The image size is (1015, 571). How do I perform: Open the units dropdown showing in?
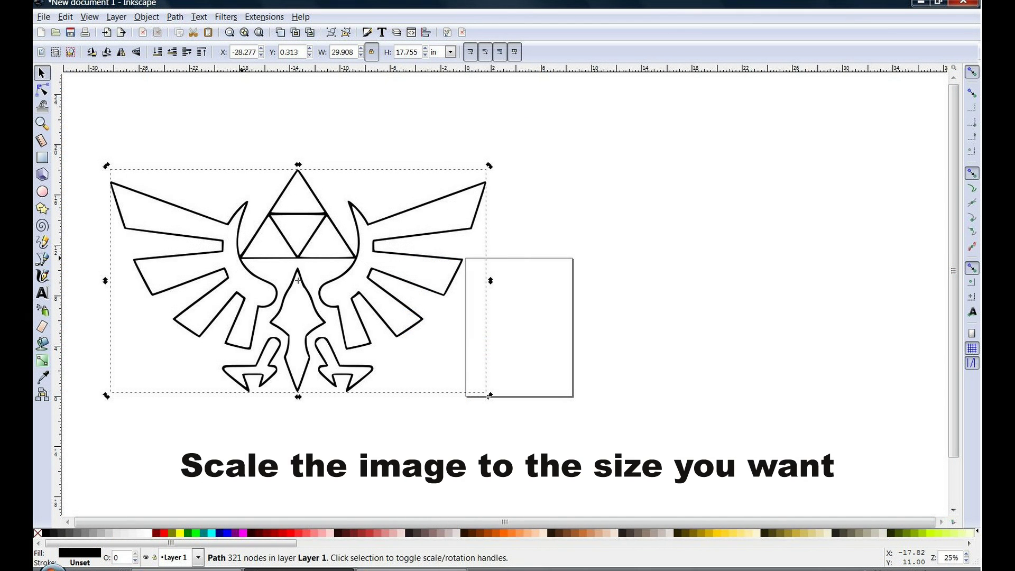[x=450, y=52]
